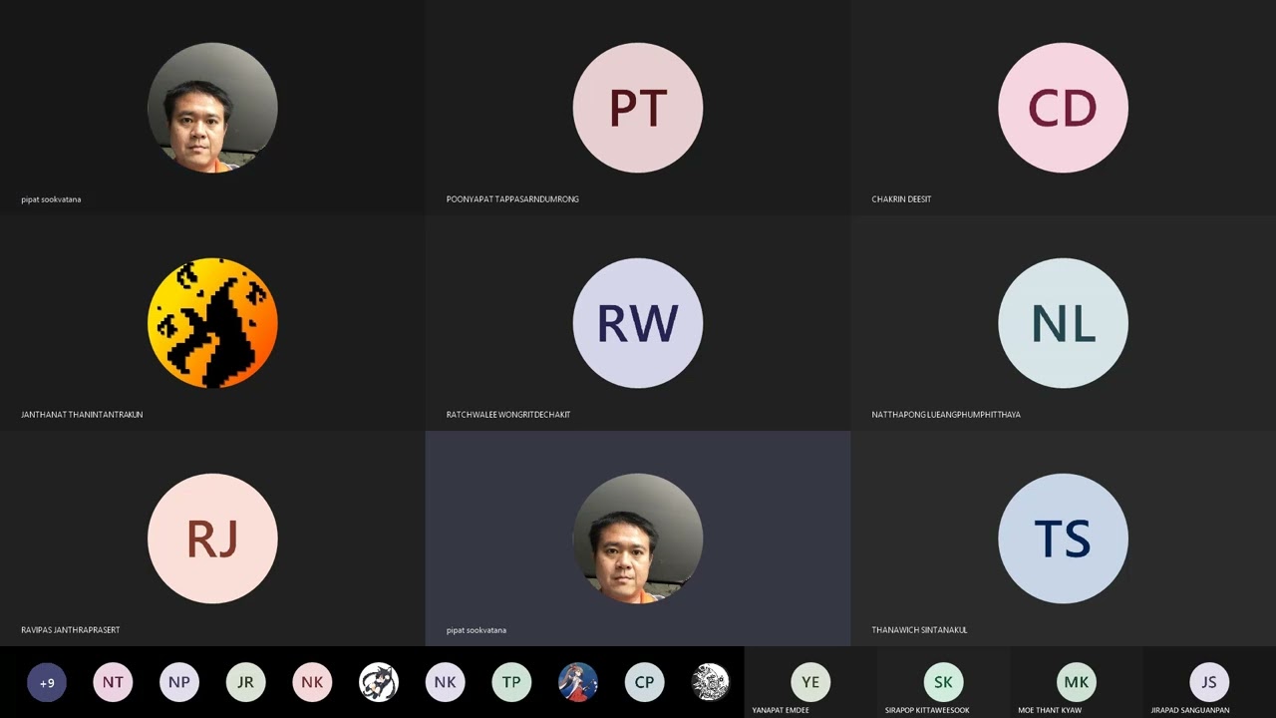Click the RW participant avatar
The height and width of the screenshot is (718, 1276).
tap(638, 323)
